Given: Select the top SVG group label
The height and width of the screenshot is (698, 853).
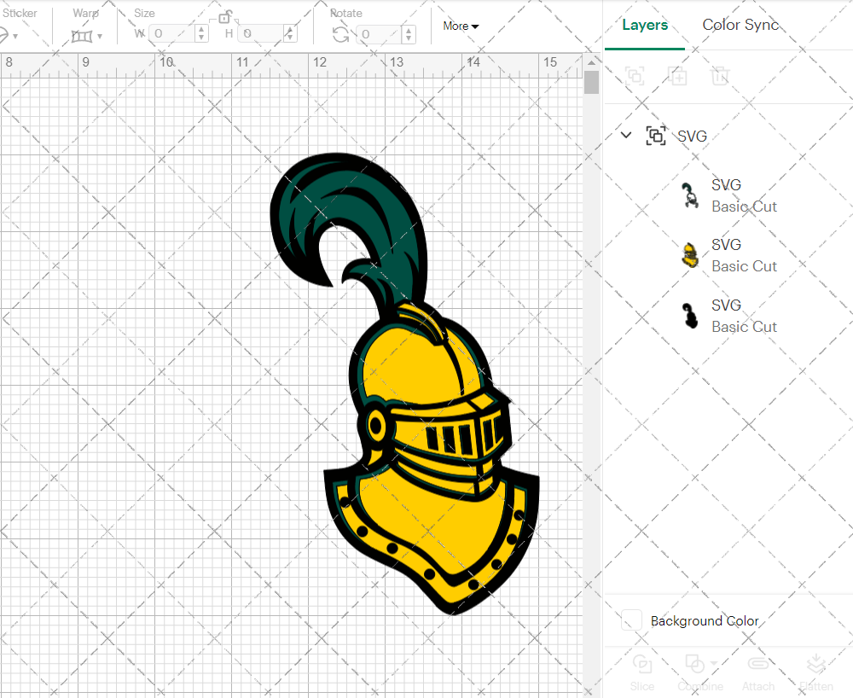Looking at the screenshot, I should click(x=692, y=136).
